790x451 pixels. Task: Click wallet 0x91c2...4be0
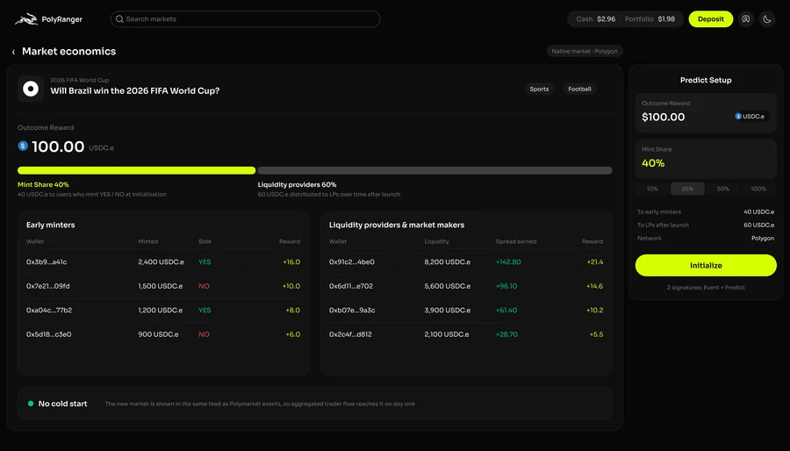click(x=352, y=262)
